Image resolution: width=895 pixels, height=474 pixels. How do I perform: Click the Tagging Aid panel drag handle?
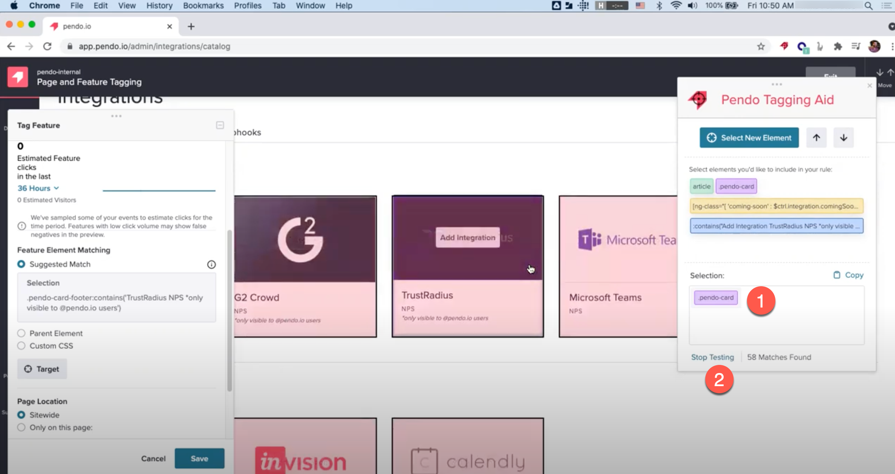[777, 84]
